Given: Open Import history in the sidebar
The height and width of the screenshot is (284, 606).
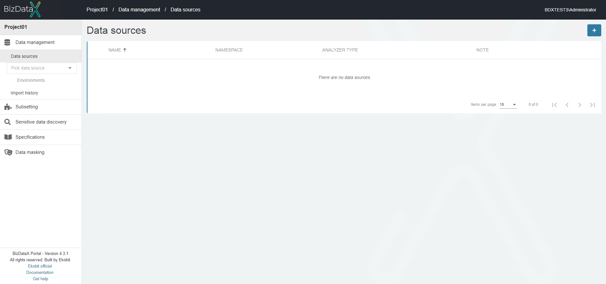Looking at the screenshot, I should pyautogui.click(x=24, y=93).
